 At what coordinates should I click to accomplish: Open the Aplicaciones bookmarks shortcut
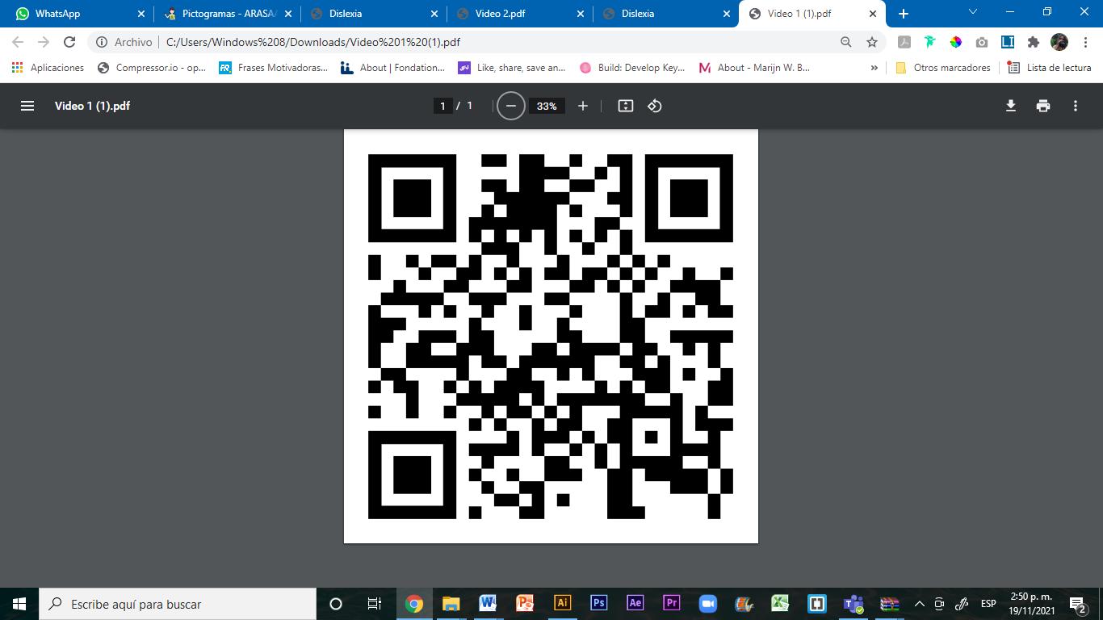tap(48, 68)
